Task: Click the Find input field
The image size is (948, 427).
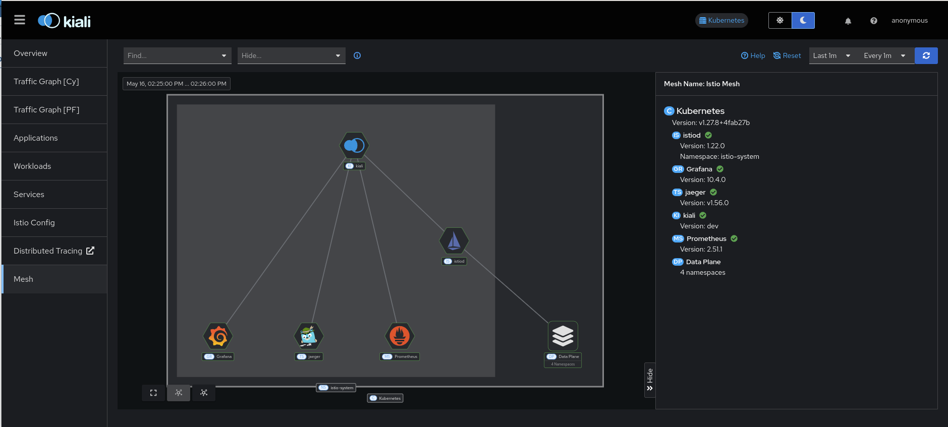Action: (172, 55)
